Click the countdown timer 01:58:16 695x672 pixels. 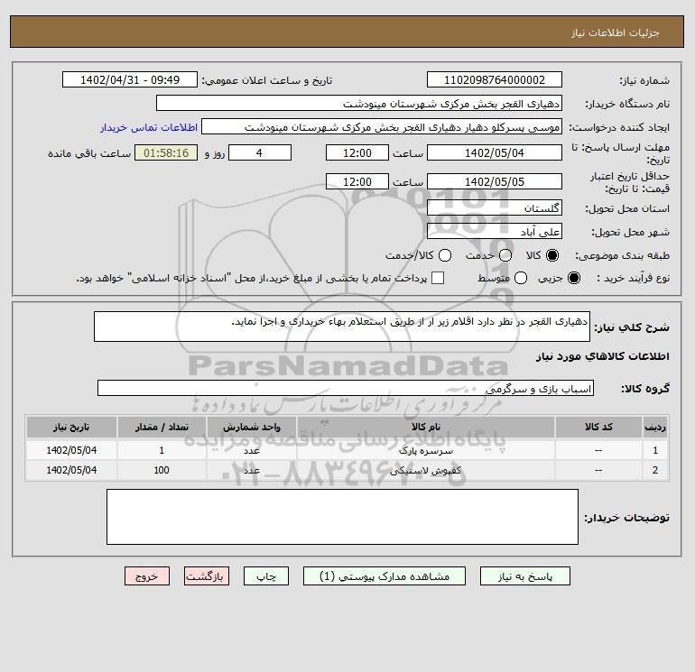[x=166, y=152]
